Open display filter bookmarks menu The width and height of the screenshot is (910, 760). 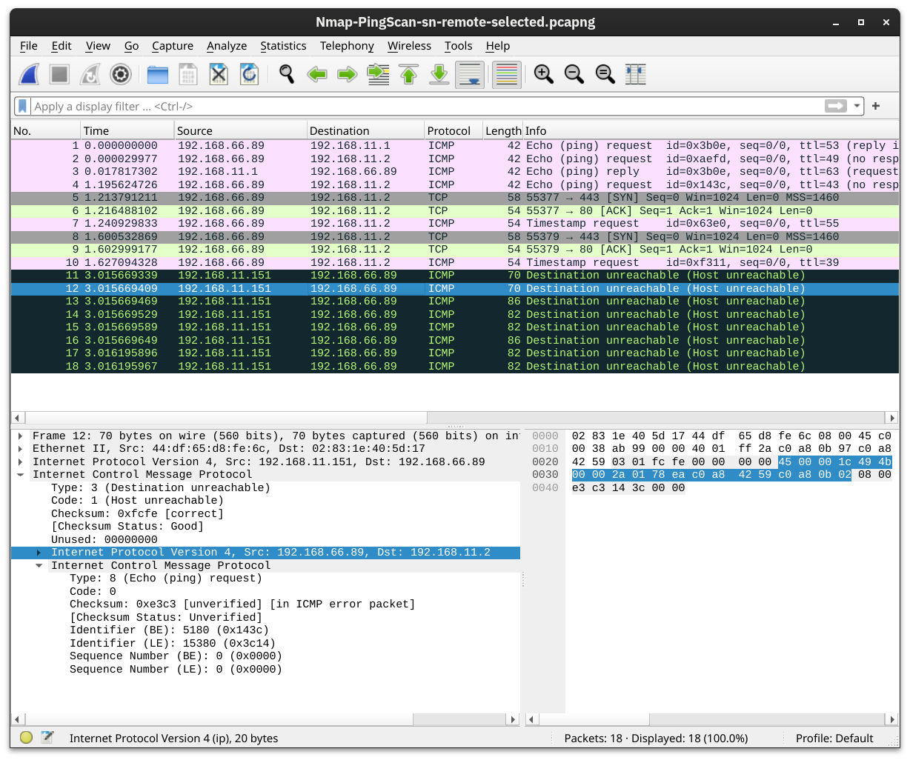tap(22, 106)
